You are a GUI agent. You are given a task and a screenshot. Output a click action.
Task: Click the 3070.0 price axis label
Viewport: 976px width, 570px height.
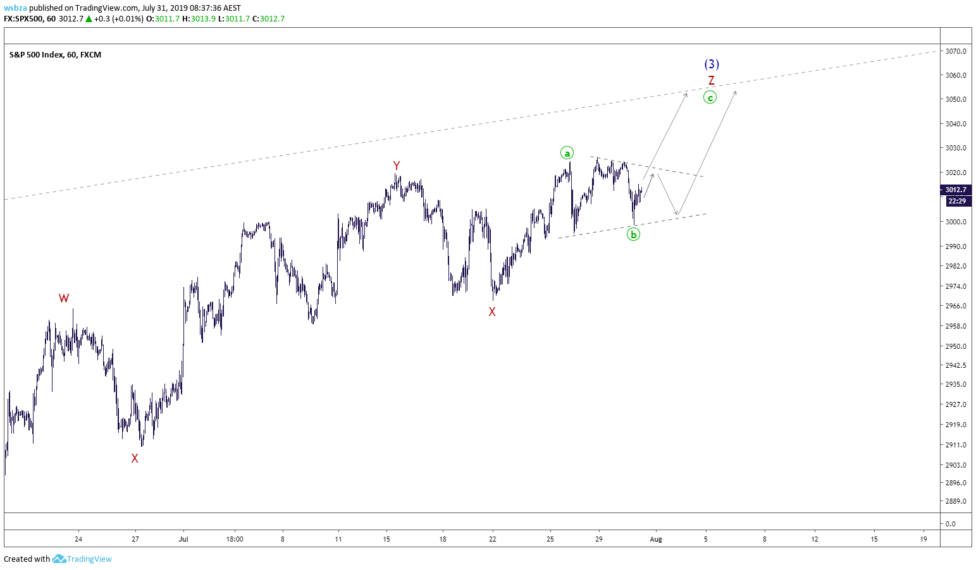[956, 51]
